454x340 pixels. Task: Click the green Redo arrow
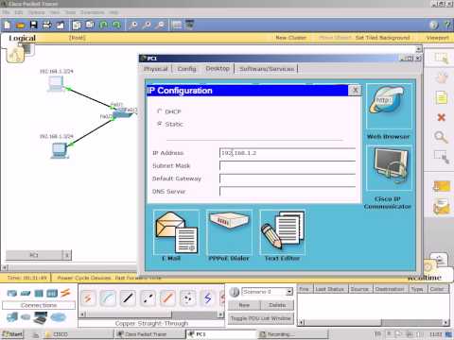tap(116, 25)
